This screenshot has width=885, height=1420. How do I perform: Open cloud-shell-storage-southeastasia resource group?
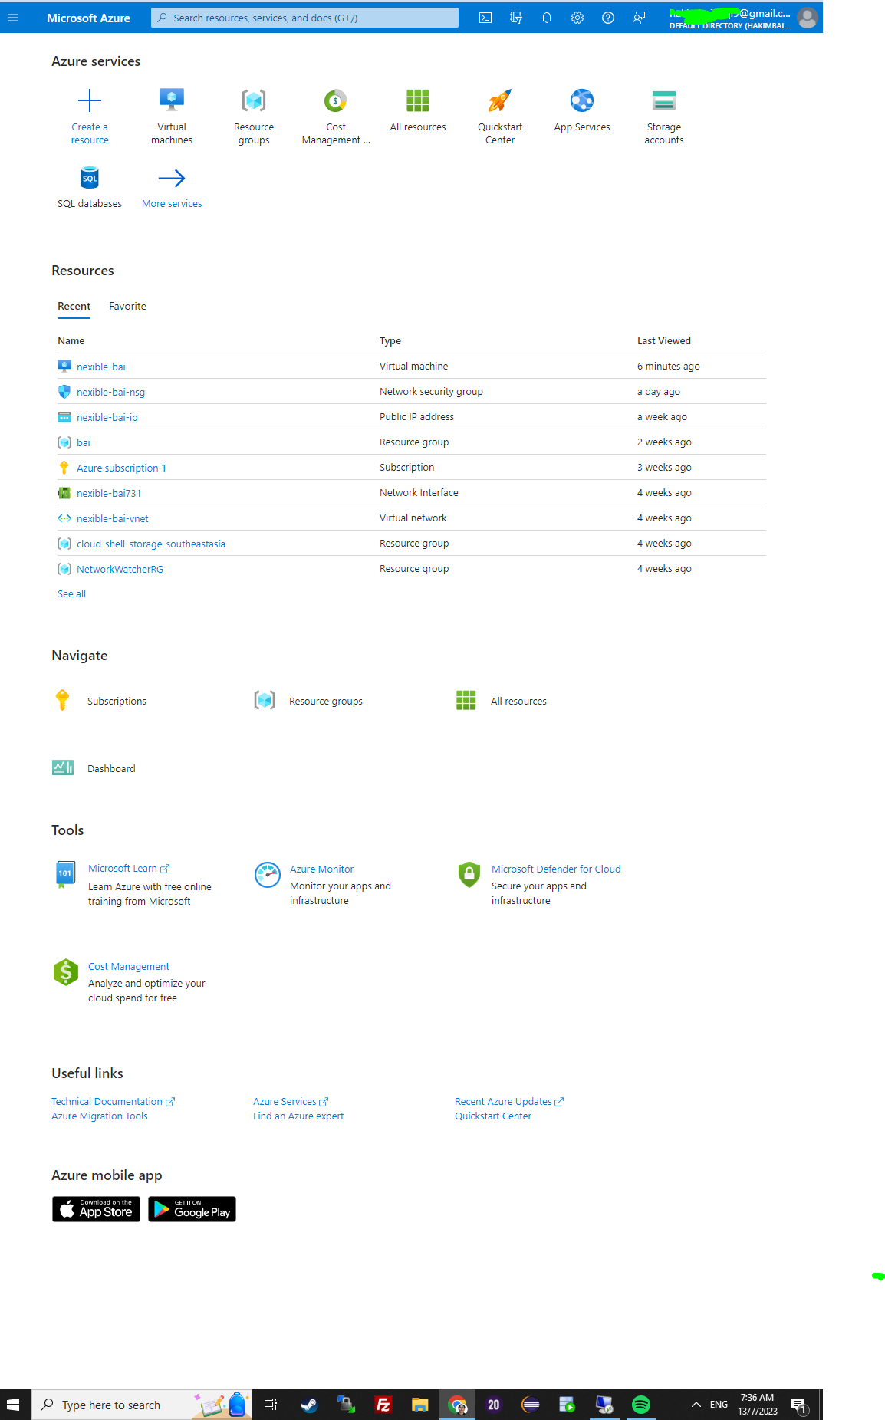tap(151, 544)
